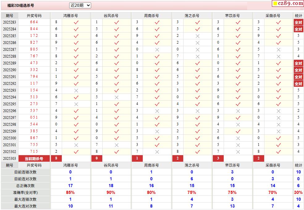Click 周南 gray cross for issue 2025299
Image resolution: width=304 pixels, height=210 pixels.
(157, 131)
